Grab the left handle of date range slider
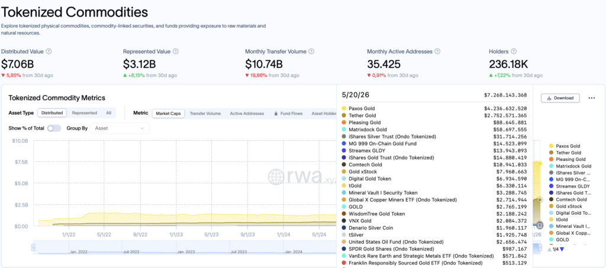This screenshot has height=268, width=606. coord(33,247)
